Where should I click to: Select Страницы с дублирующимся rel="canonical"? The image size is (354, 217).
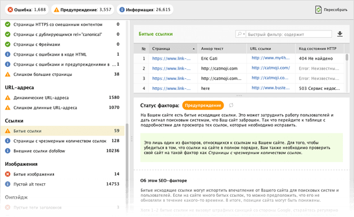62,34
